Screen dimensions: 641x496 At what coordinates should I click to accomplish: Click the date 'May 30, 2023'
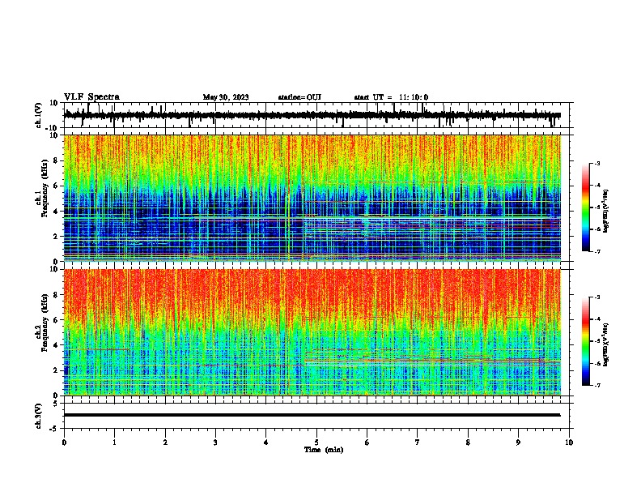(x=226, y=97)
